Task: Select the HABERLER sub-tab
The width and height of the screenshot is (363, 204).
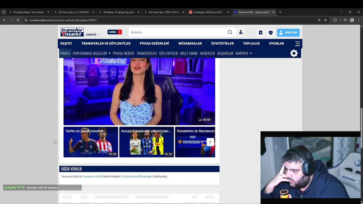Action: pyautogui.click(x=207, y=53)
